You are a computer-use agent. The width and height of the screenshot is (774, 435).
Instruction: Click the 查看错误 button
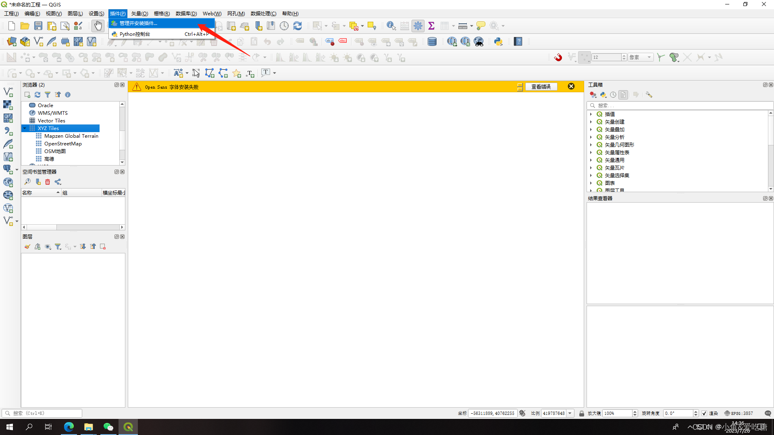point(541,87)
